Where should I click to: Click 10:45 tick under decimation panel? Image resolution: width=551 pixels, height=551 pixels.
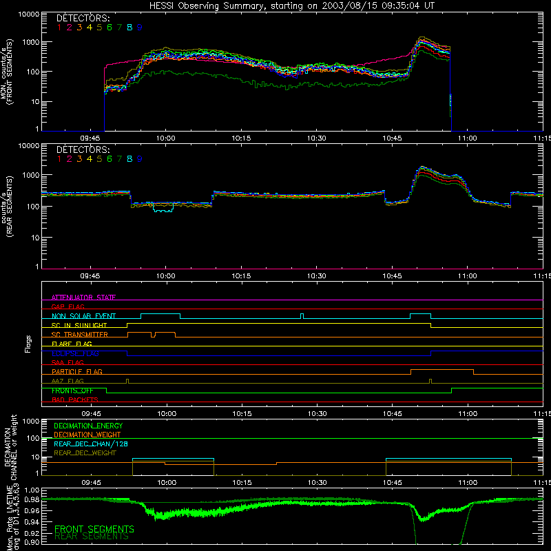(393, 483)
